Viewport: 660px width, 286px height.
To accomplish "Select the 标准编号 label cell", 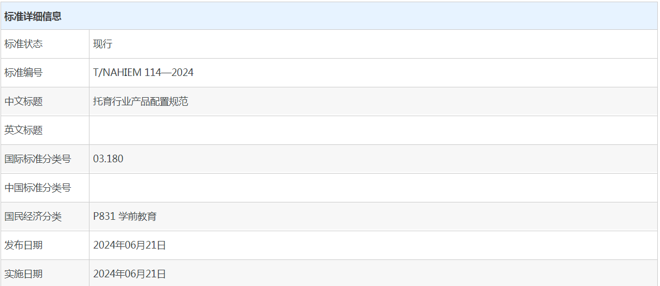I will [x=45, y=73].
